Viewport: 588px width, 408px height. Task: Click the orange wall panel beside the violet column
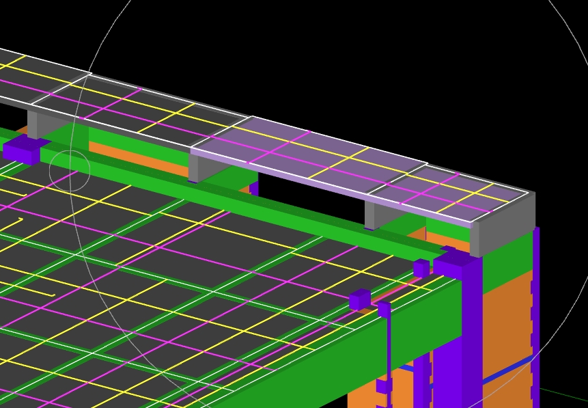pos(507,338)
